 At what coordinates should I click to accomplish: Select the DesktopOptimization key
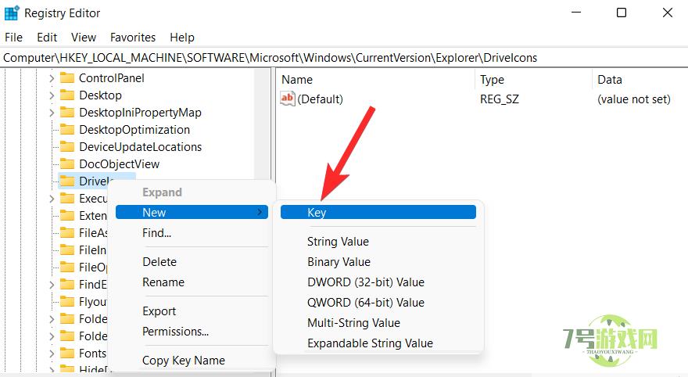134,130
